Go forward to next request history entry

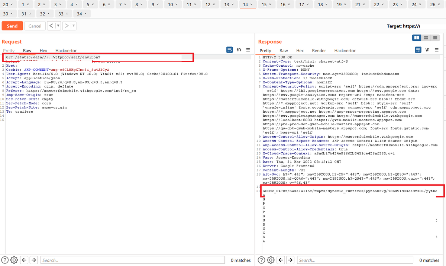(67, 26)
